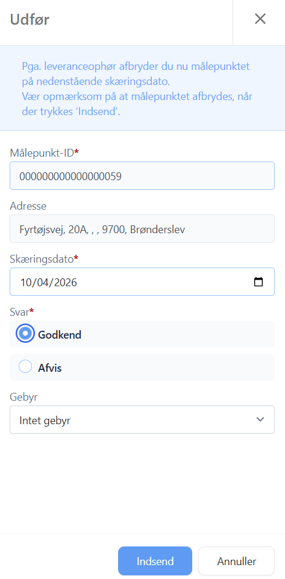Click the Udfør panel heading

pos(30,19)
